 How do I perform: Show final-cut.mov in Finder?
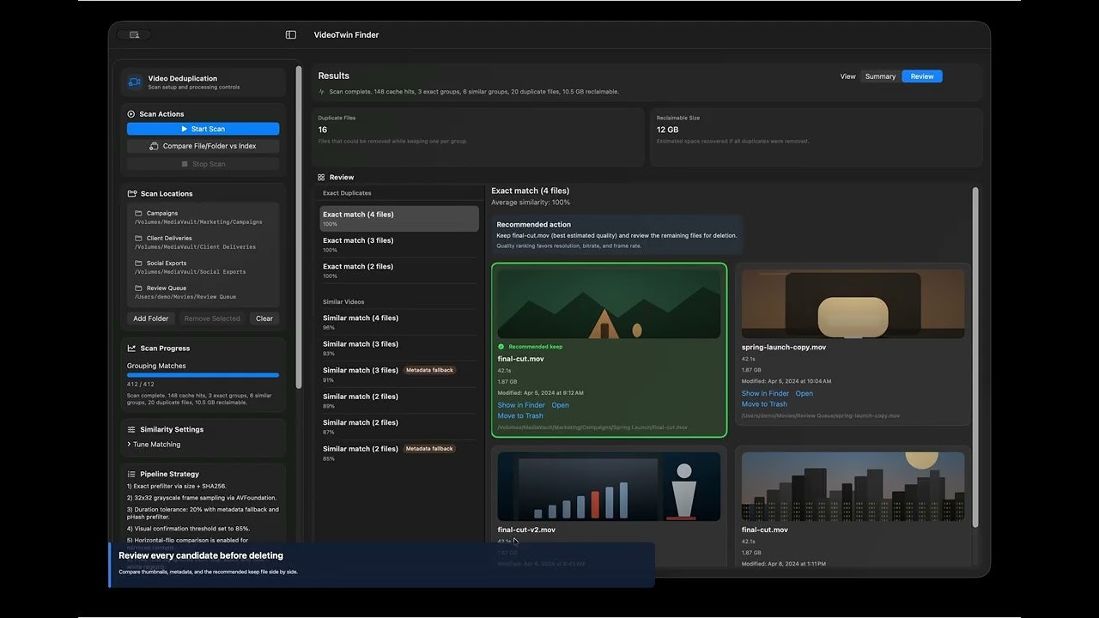pos(521,405)
